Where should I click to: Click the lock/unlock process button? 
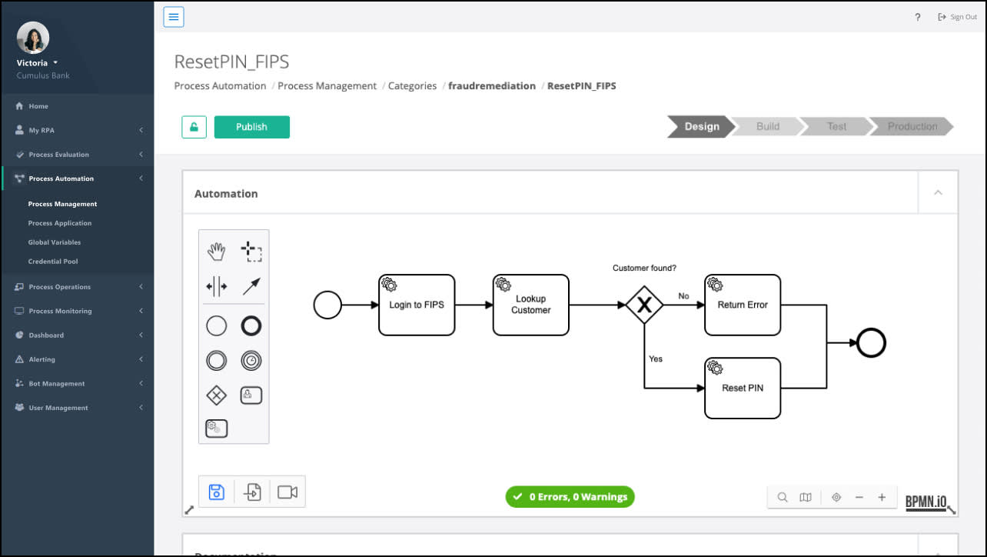pyautogui.click(x=194, y=127)
